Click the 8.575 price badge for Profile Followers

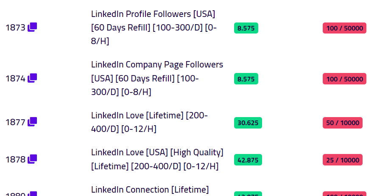click(x=246, y=28)
